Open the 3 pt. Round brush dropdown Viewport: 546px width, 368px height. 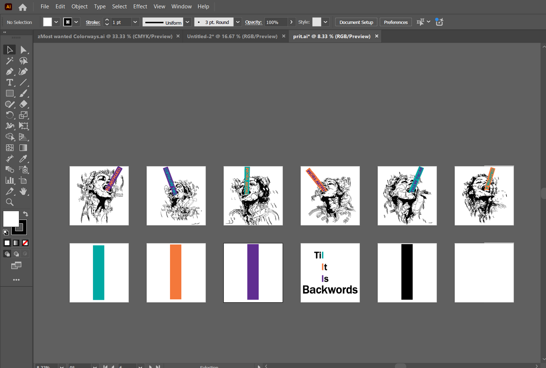click(238, 22)
